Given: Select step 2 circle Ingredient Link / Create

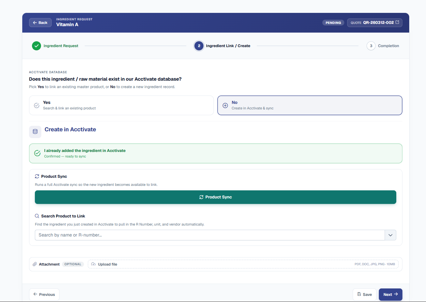Looking at the screenshot, I should point(199,46).
